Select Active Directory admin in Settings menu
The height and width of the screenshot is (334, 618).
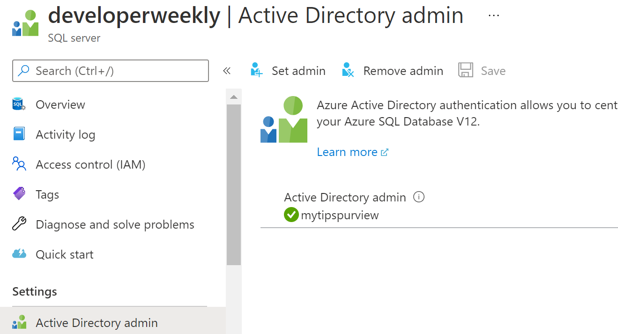[x=112, y=323]
